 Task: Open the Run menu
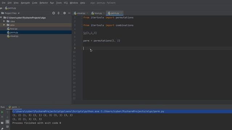click(52, 3)
